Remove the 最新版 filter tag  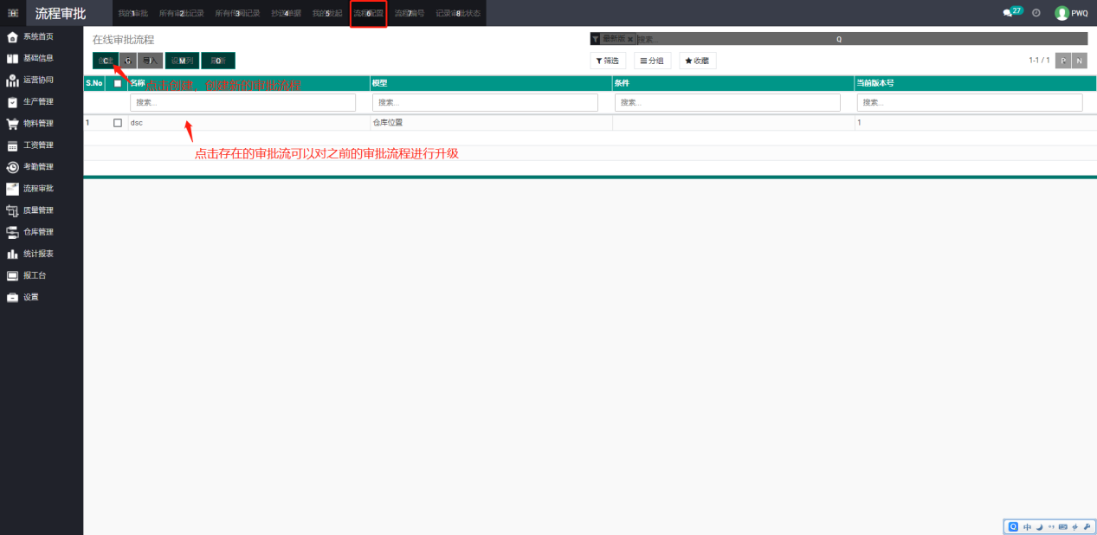coord(630,39)
